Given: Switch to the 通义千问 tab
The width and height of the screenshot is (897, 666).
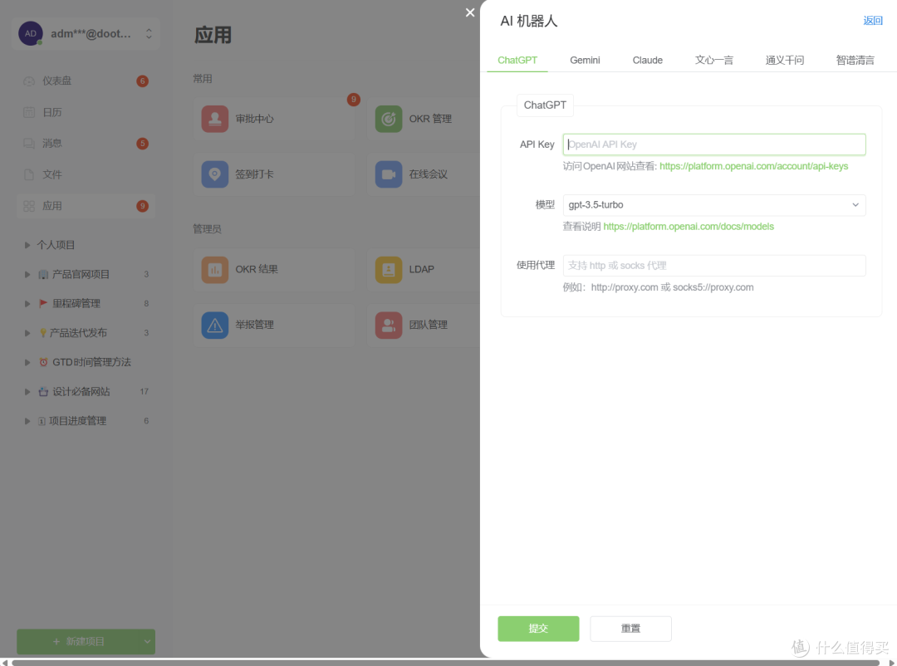Looking at the screenshot, I should coord(784,60).
